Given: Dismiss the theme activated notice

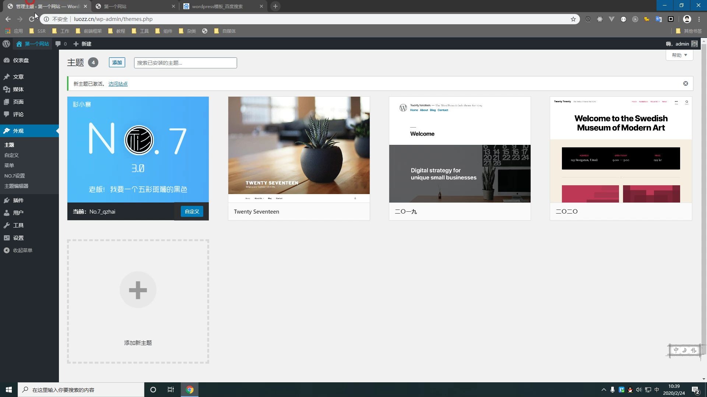Looking at the screenshot, I should click(686, 83).
